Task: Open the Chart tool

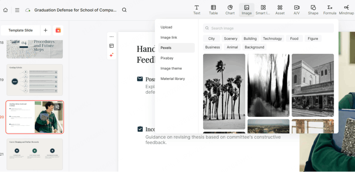Action: coord(230,10)
